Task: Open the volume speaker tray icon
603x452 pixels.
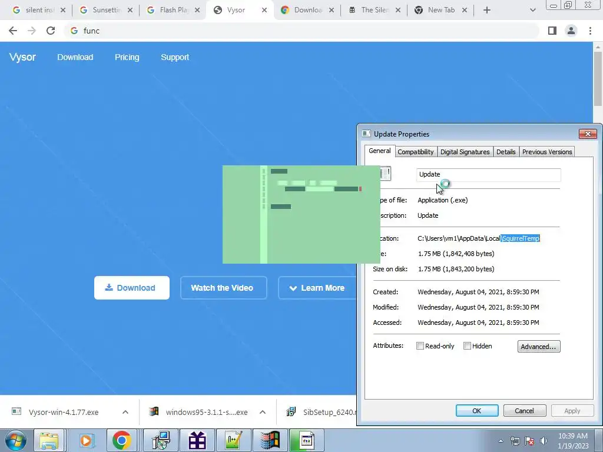Action: [x=544, y=441]
